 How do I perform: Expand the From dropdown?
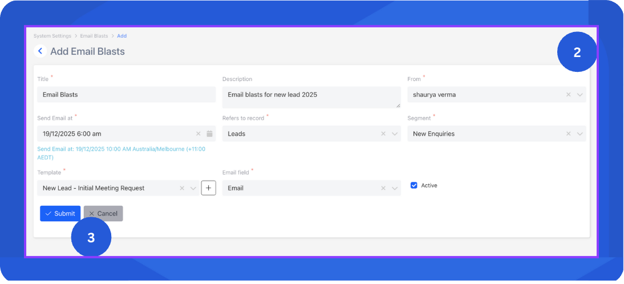580,95
